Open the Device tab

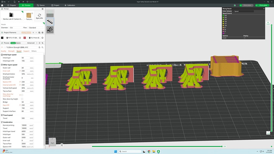click(41, 5)
